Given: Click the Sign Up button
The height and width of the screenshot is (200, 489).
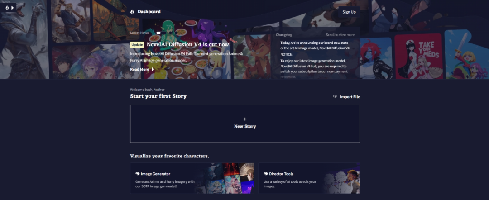Looking at the screenshot, I should pyautogui.click(x=349, y=12).
